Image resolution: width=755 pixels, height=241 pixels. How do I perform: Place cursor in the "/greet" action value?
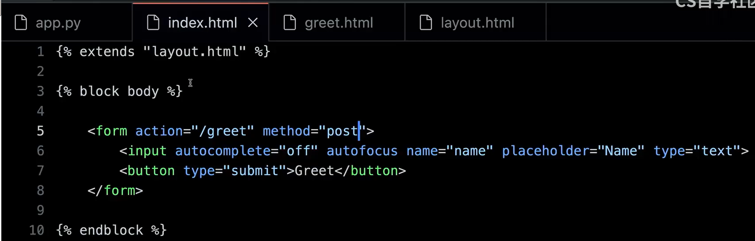click(226, 131)
